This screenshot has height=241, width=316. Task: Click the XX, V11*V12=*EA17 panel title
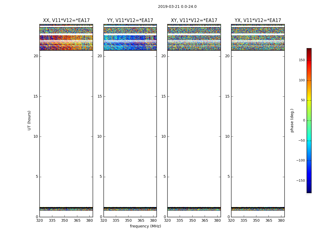pyautogui.click(x=66, y=20)
